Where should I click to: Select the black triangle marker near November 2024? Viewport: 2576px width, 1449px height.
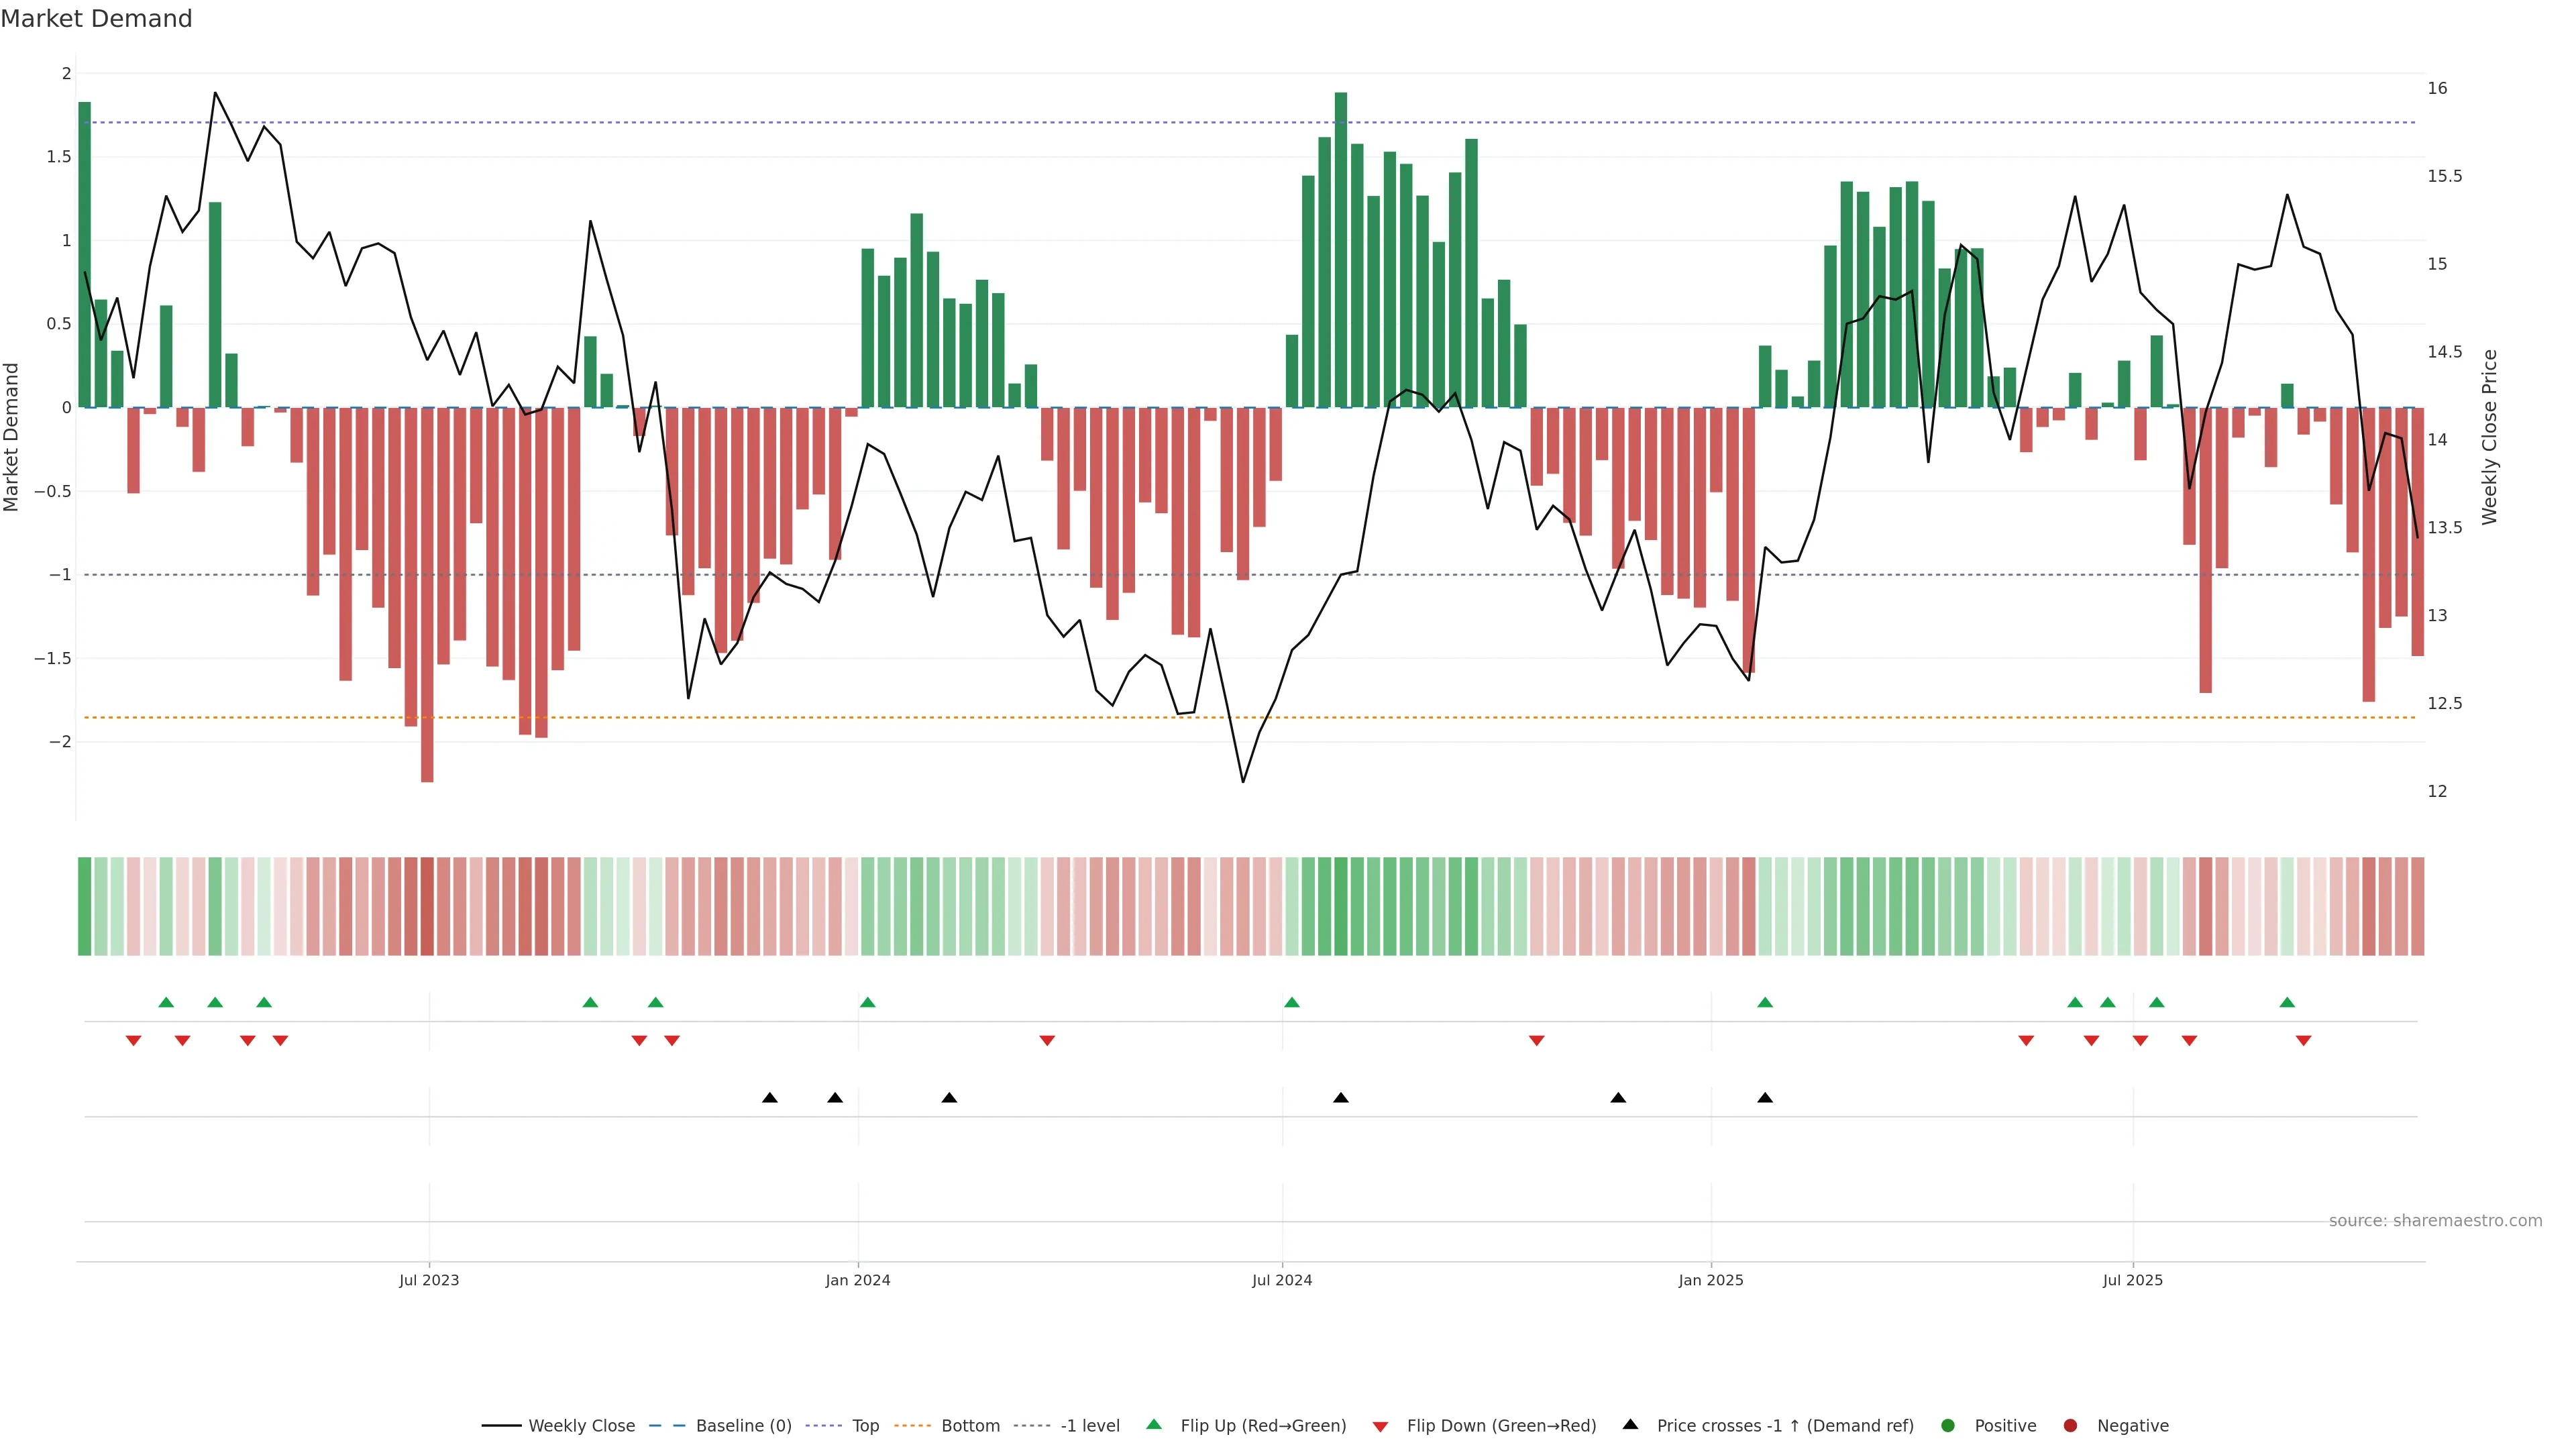pyautogui.click(x=1618, y=1098)
